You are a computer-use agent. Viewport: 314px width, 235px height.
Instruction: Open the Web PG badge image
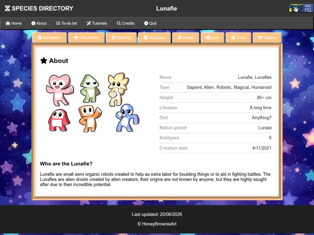pyautogui.click(x=301, y=8)
